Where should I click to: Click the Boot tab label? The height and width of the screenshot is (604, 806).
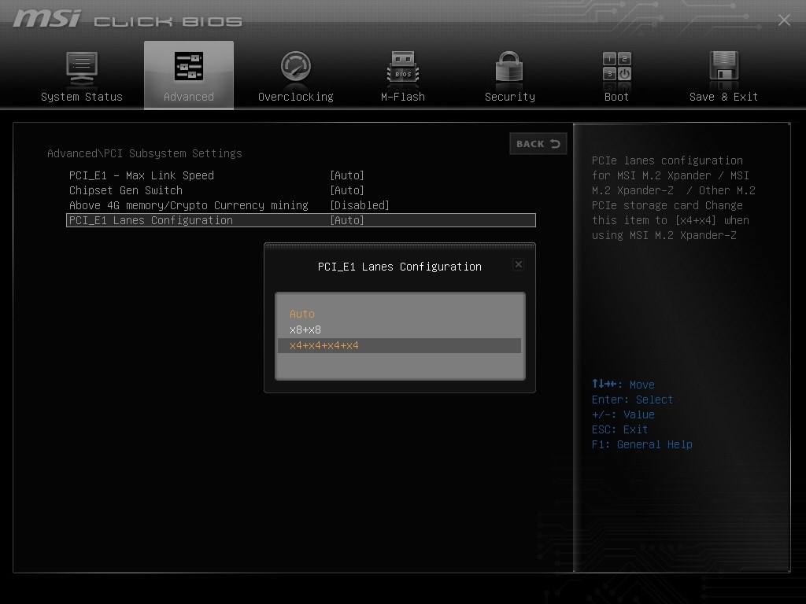[617, 97]
